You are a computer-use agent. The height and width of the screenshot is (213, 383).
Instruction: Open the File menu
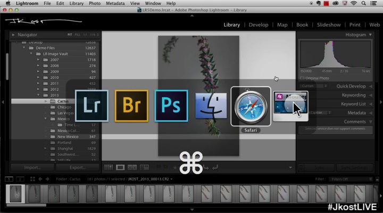click(47, 3)
